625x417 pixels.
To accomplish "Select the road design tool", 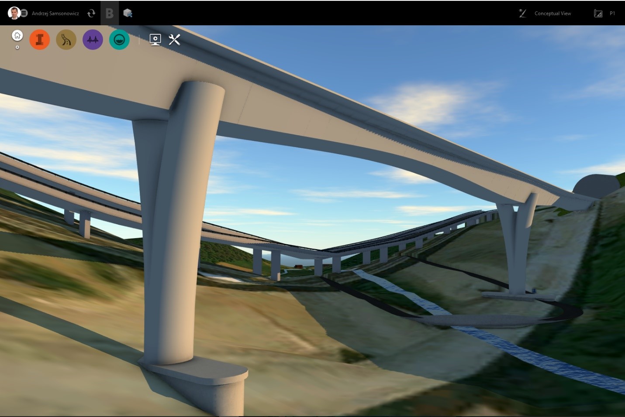I will (x=66, y=39).
